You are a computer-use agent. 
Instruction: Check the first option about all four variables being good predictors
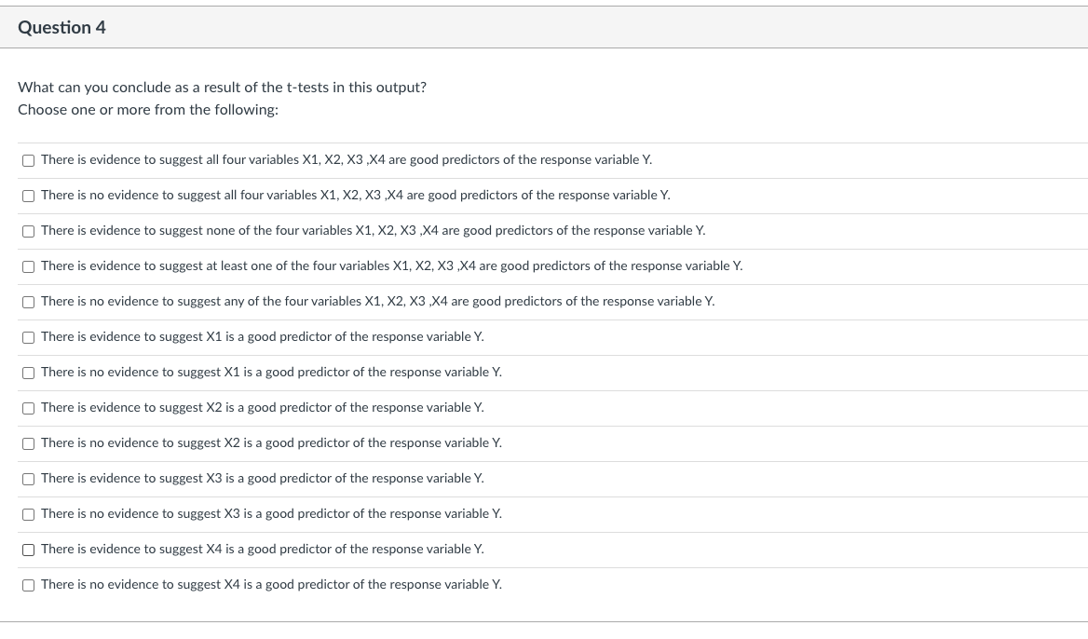tap(28, 160)
